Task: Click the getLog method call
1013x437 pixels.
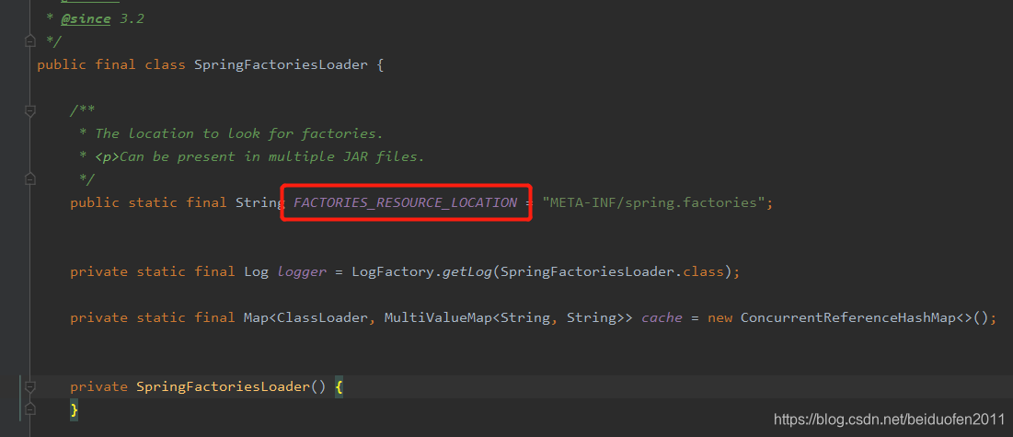Action: click(467, 271)
